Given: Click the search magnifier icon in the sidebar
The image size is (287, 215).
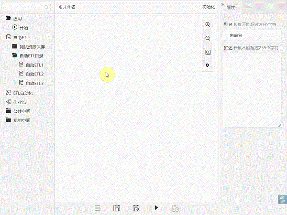Looking at the screenshot, I should pos(46,7).
